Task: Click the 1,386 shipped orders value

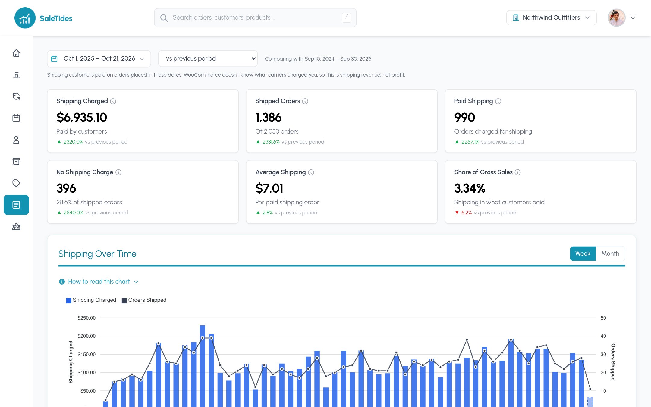Action: [x=269, y=118]
